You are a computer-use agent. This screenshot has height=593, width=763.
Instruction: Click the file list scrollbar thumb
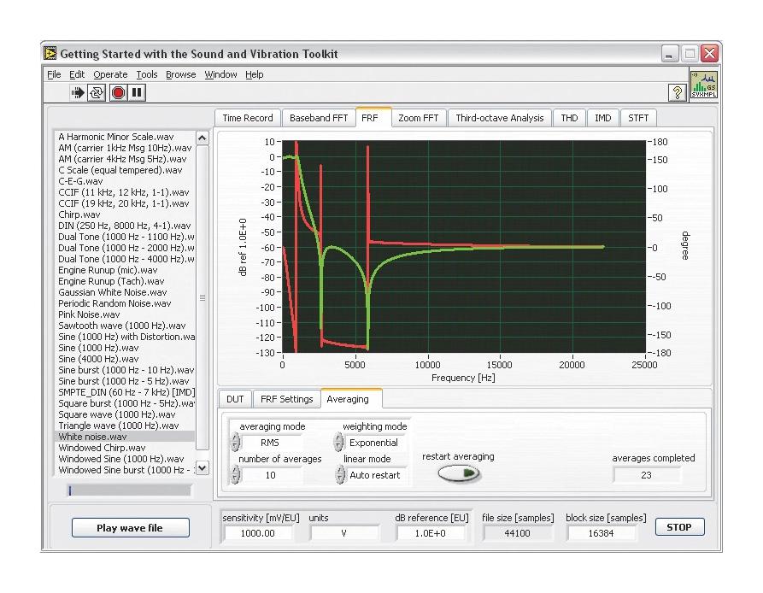coord(202,297)
